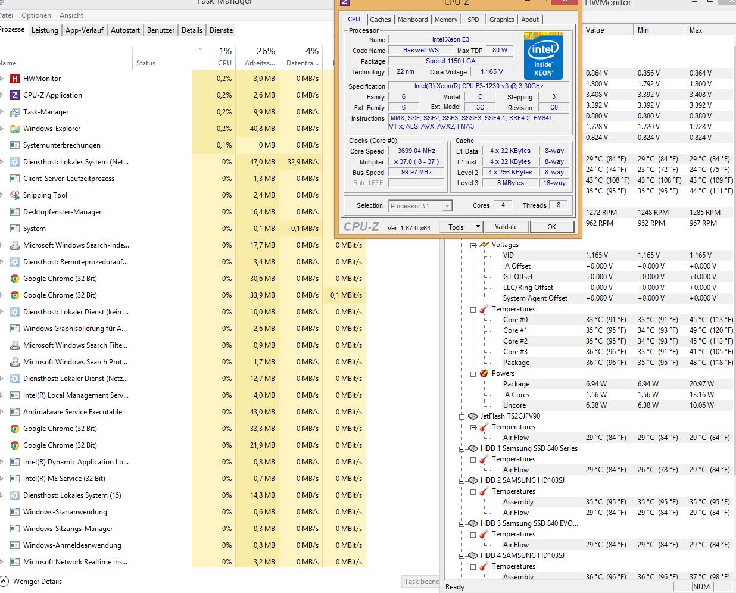Click the Voltages lightning icon in HWMonitor

484,245
